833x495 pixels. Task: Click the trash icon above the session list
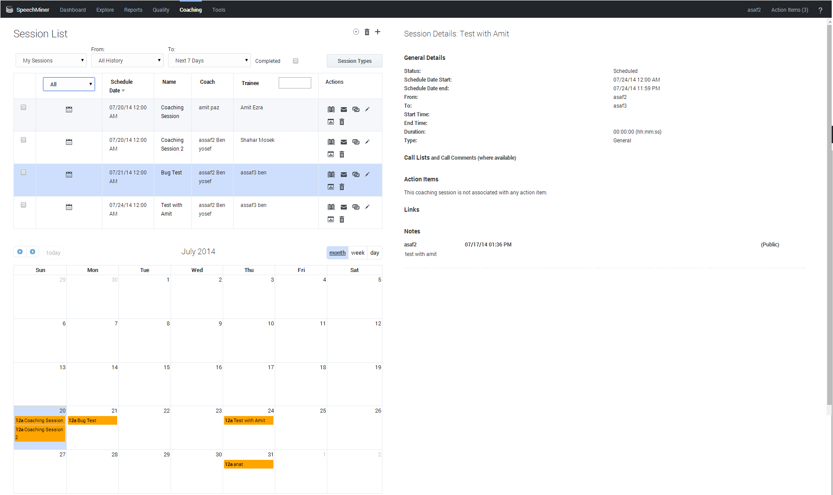367,32
